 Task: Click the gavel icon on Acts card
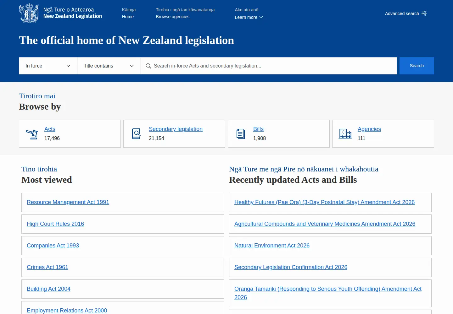32,134
